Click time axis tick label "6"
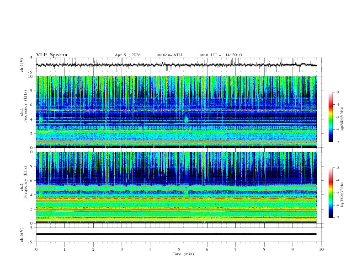 point(207,249)
